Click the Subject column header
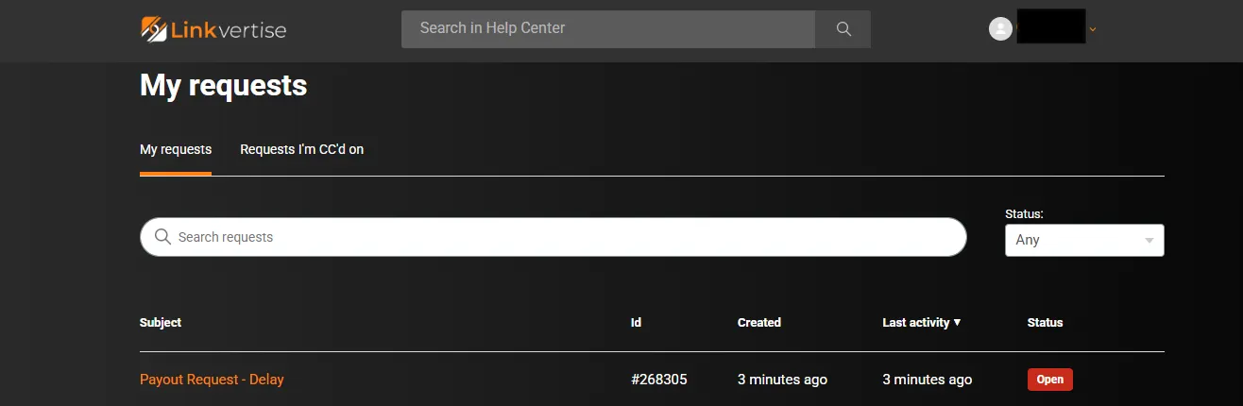This screenshot has width=1243, height=406. (161, 323)
